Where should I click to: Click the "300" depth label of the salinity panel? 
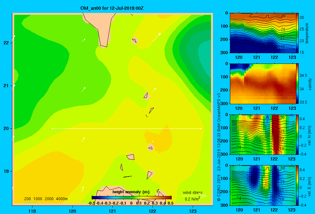224,104
